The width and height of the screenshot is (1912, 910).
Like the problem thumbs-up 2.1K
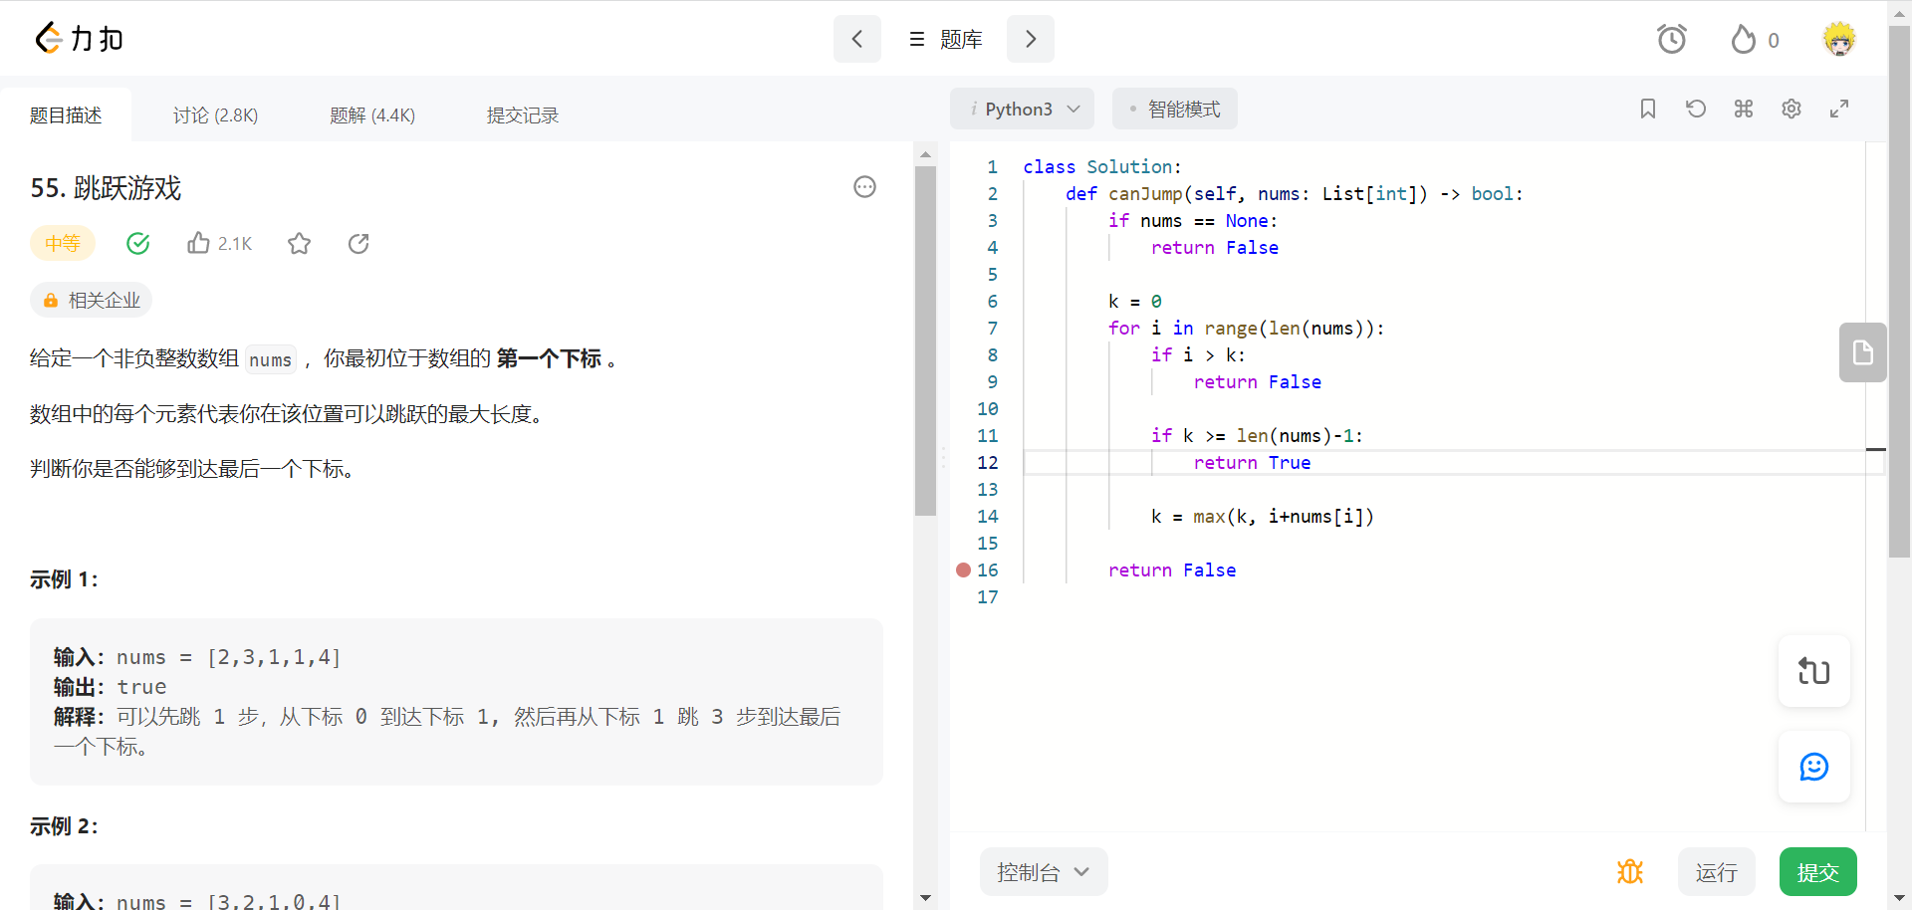pos(219,243)
